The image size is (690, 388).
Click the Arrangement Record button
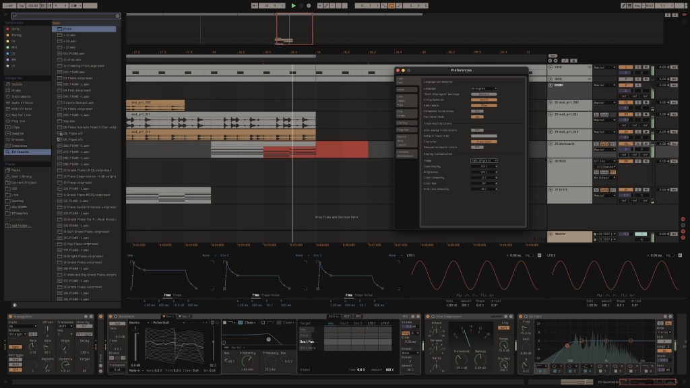click(309, 5)
